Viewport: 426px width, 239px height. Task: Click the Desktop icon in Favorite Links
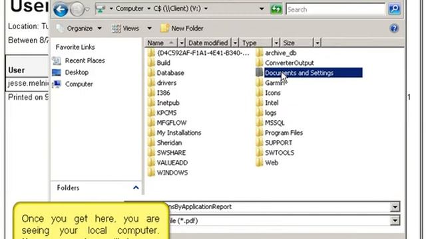(x=57, y=72)
